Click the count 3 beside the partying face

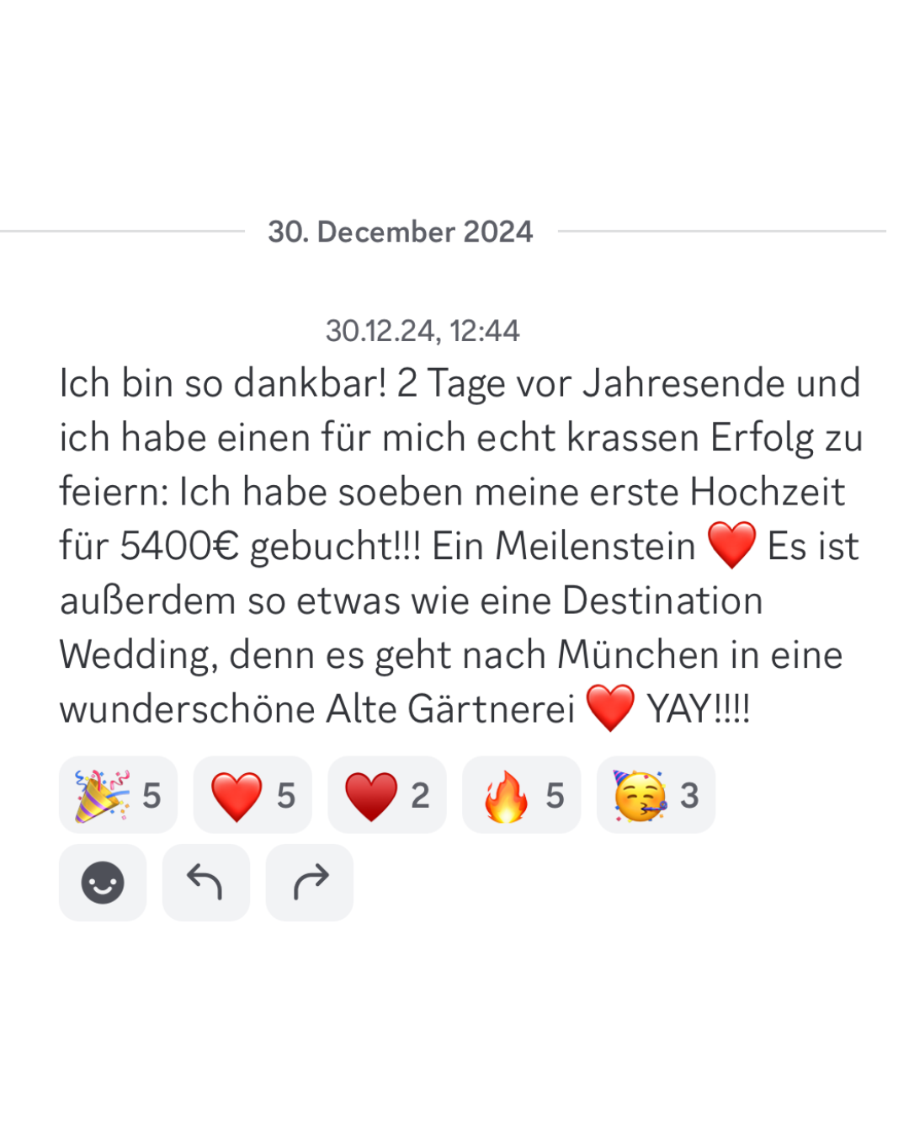pyautogui.click(x=689, y=795)
